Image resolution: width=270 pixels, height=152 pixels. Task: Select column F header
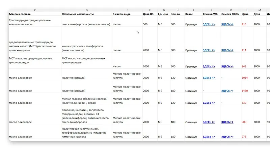(x=150, y=10)
